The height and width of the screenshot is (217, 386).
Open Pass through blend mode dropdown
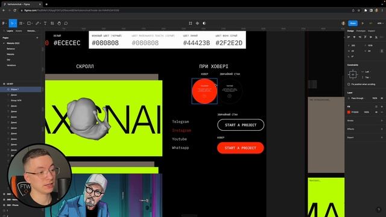coord(358,98)
